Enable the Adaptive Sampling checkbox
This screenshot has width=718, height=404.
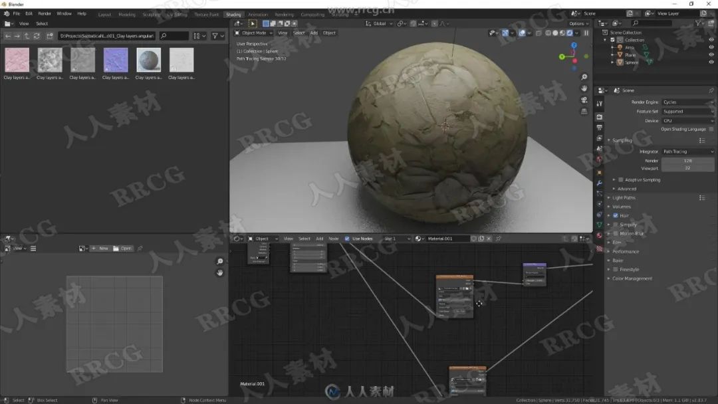pos(621,180)
